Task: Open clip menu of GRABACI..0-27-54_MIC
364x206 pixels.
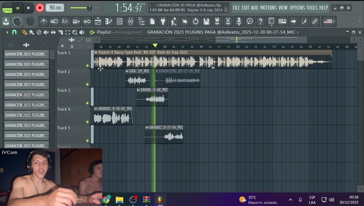Action: (147, 128)
